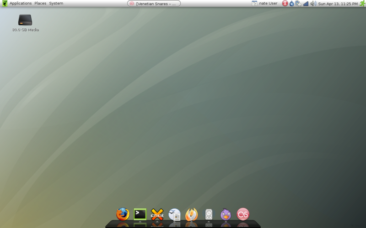
Task: Click the GNOME foot logo in panel
Action: tap(5, 3)
